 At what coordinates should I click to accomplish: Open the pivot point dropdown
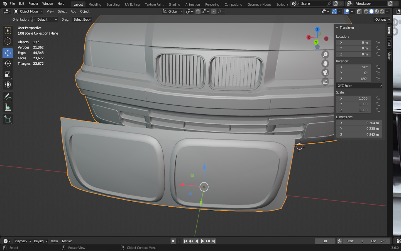(189, 11)
